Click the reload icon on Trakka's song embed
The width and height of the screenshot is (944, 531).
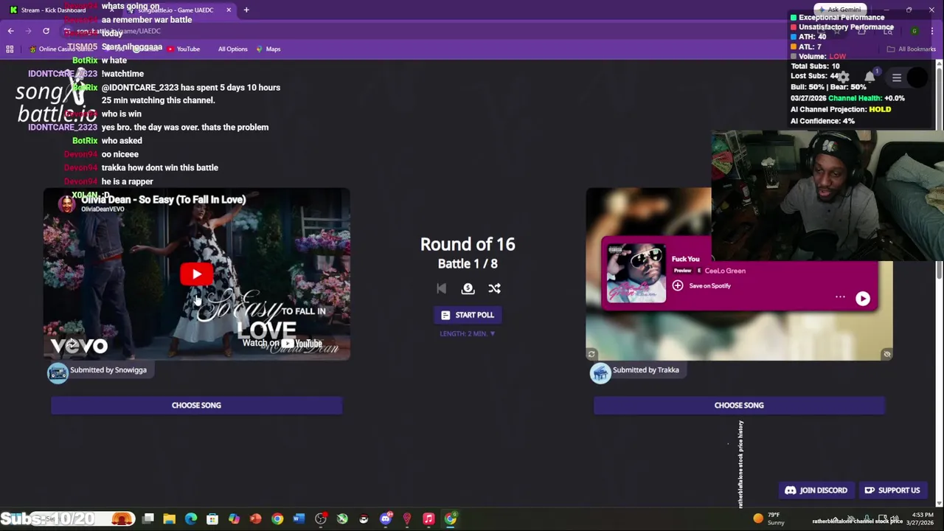coord(591,355)
